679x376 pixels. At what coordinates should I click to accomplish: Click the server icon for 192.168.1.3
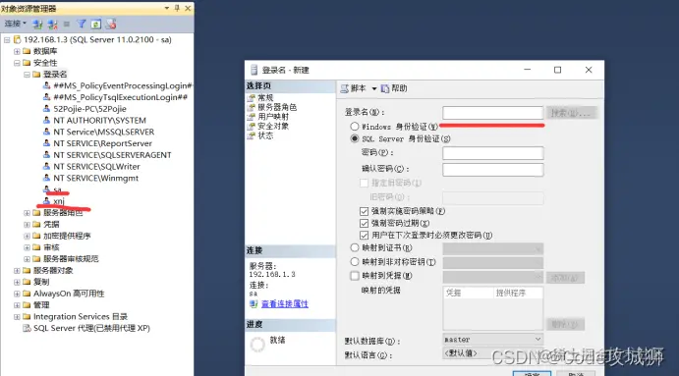pos(18,40)
